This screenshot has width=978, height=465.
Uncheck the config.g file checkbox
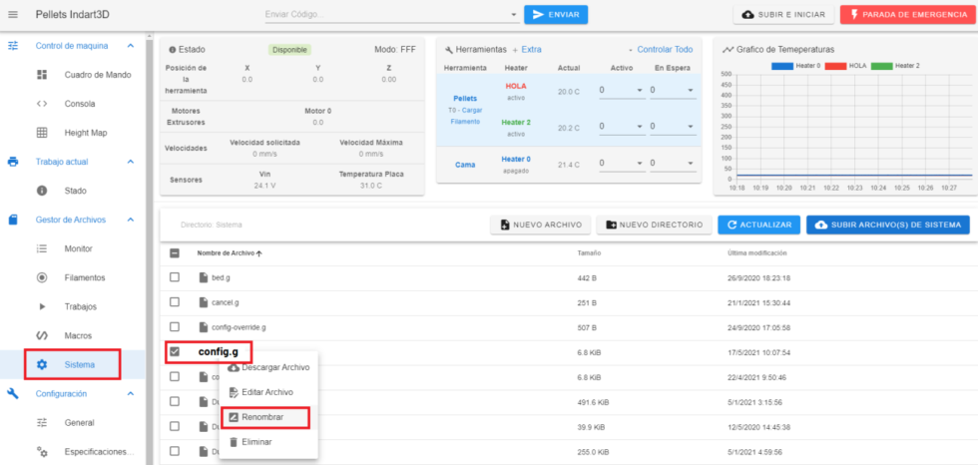(x=175, y=351)
